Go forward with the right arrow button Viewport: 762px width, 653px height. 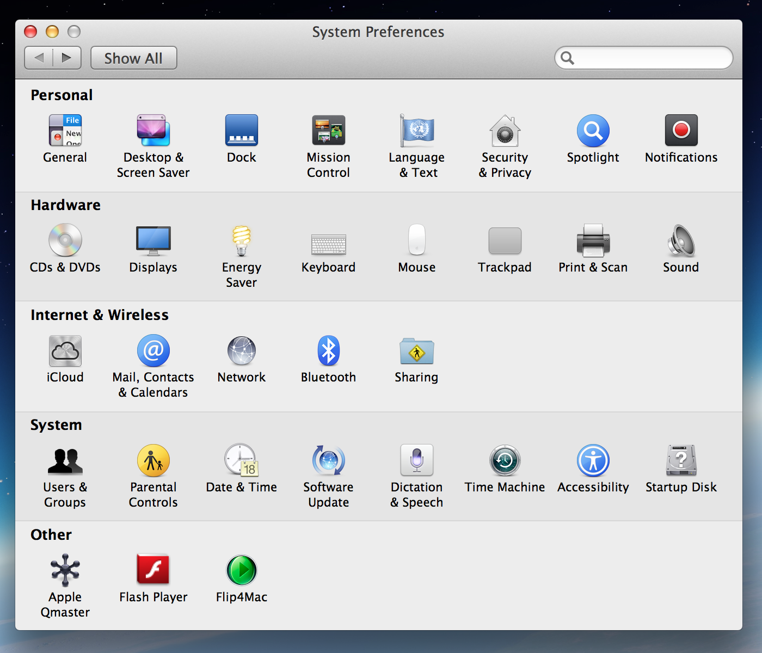67,58
